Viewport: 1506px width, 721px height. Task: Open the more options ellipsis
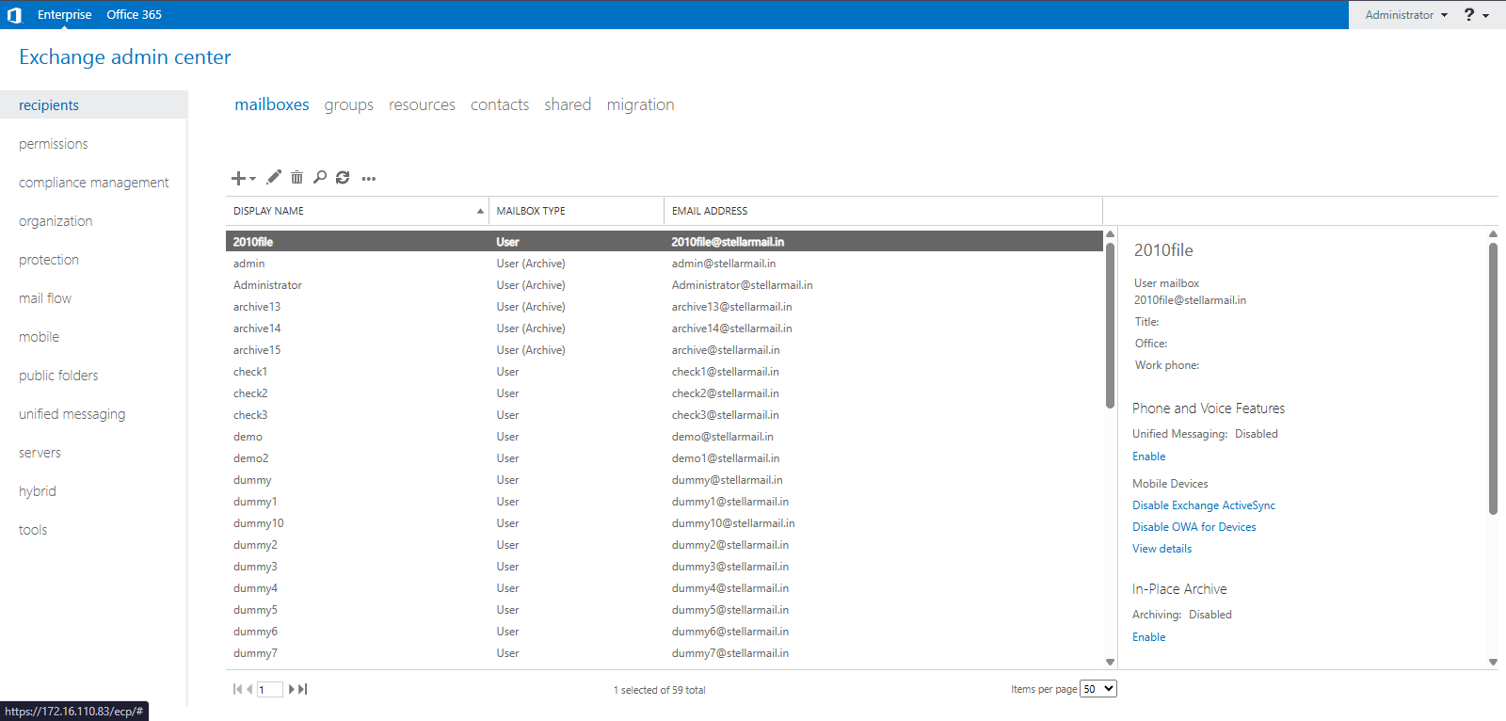tap(369, 178)
